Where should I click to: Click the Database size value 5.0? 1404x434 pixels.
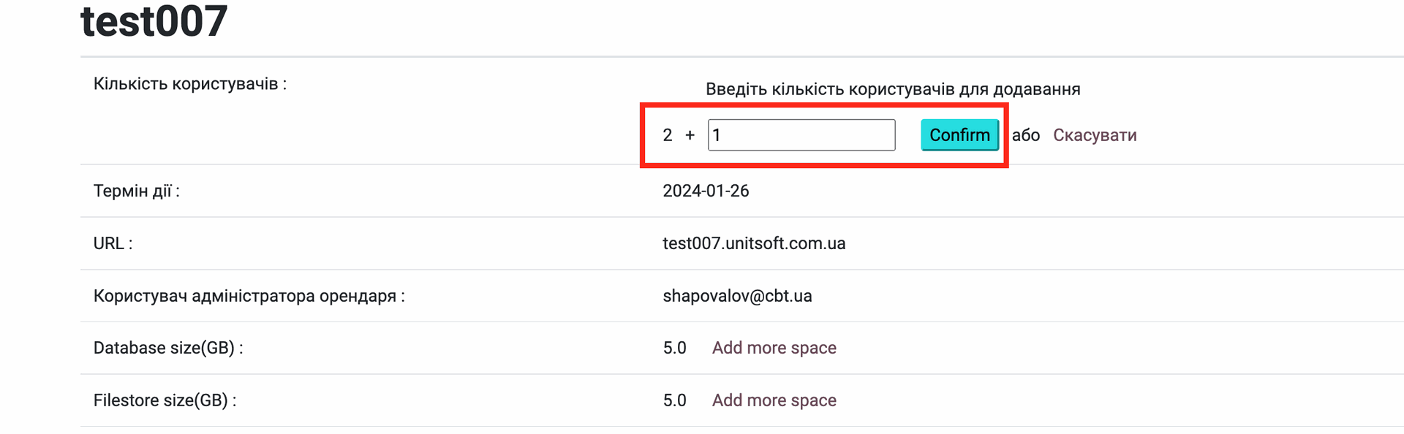(674, 348)
